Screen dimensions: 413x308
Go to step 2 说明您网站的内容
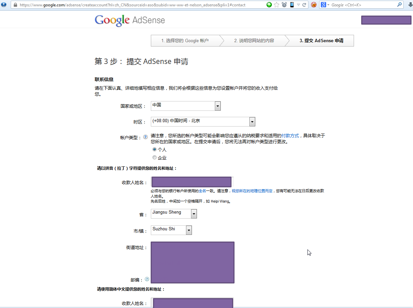pos(254,41)
